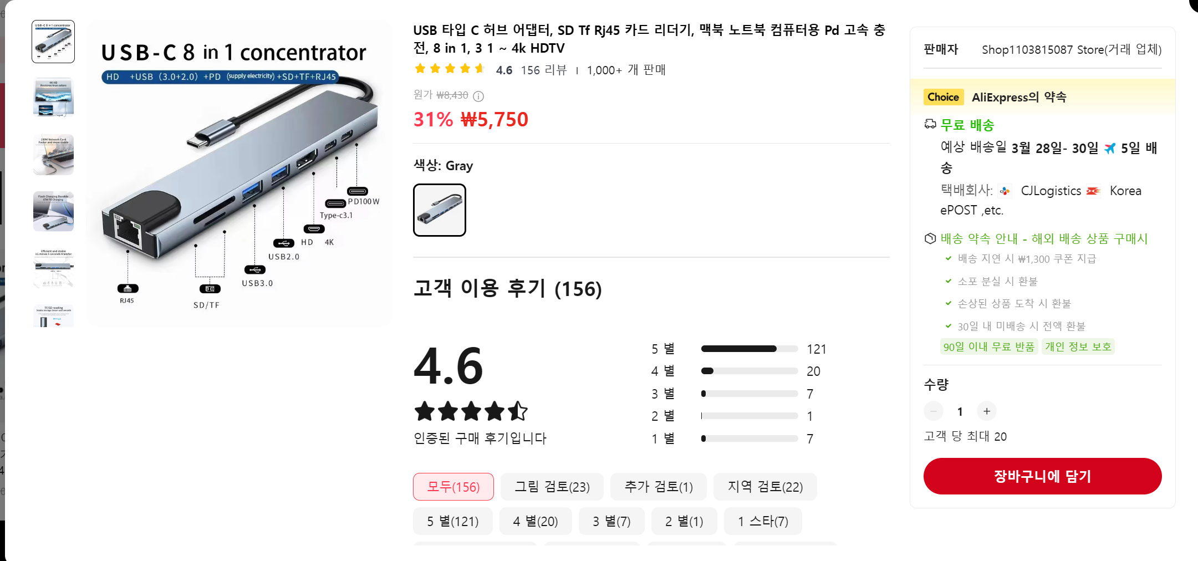Filter by 3 별(7) reviews

(x=611, y=522)
